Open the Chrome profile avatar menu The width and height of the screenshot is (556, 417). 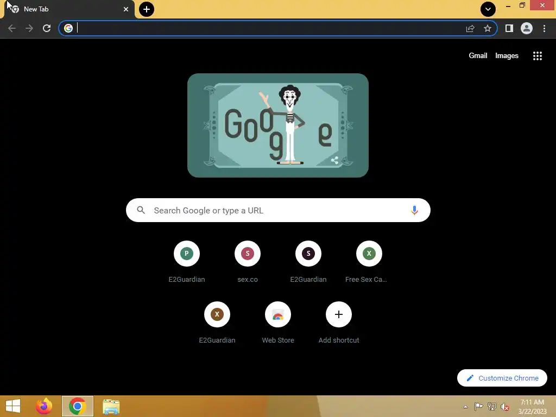coord(527,28)
